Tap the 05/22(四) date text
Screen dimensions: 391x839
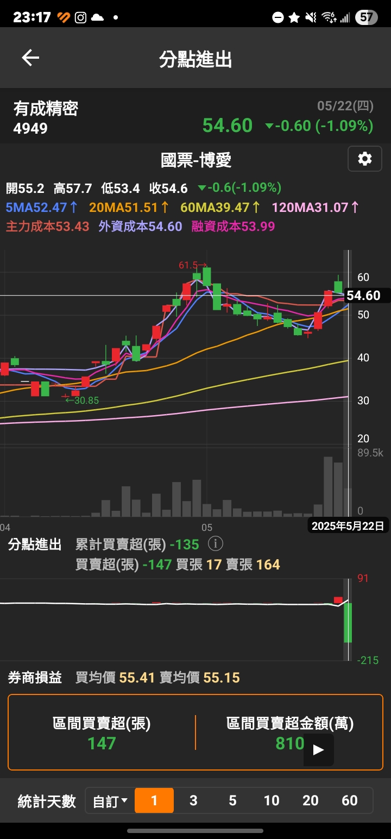(x=345, y=105)
